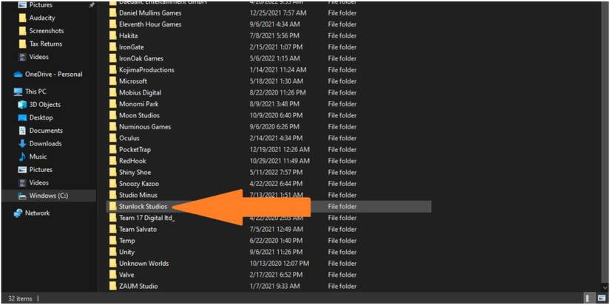Select the Screenshots folder in sidebar
This screenshot has width=610, height=305.
point(46,30)
